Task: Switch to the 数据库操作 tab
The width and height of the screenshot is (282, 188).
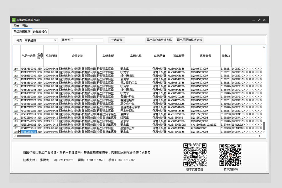Action: [40, 32]
